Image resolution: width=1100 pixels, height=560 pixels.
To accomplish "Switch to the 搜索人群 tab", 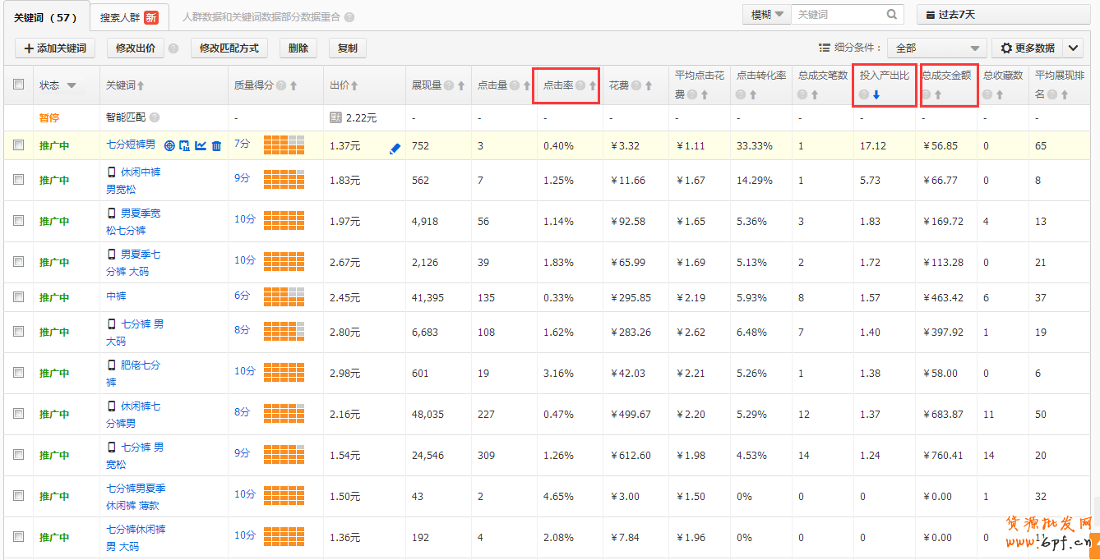I will [x=129, y=17].
